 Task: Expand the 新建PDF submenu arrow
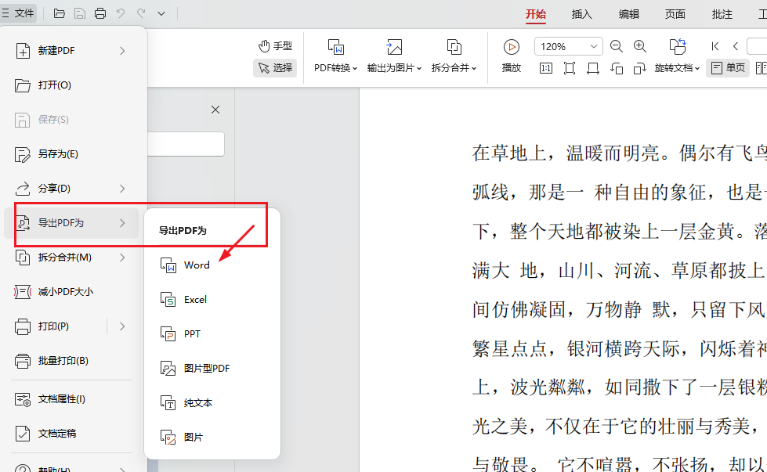[x=123, y=50]
